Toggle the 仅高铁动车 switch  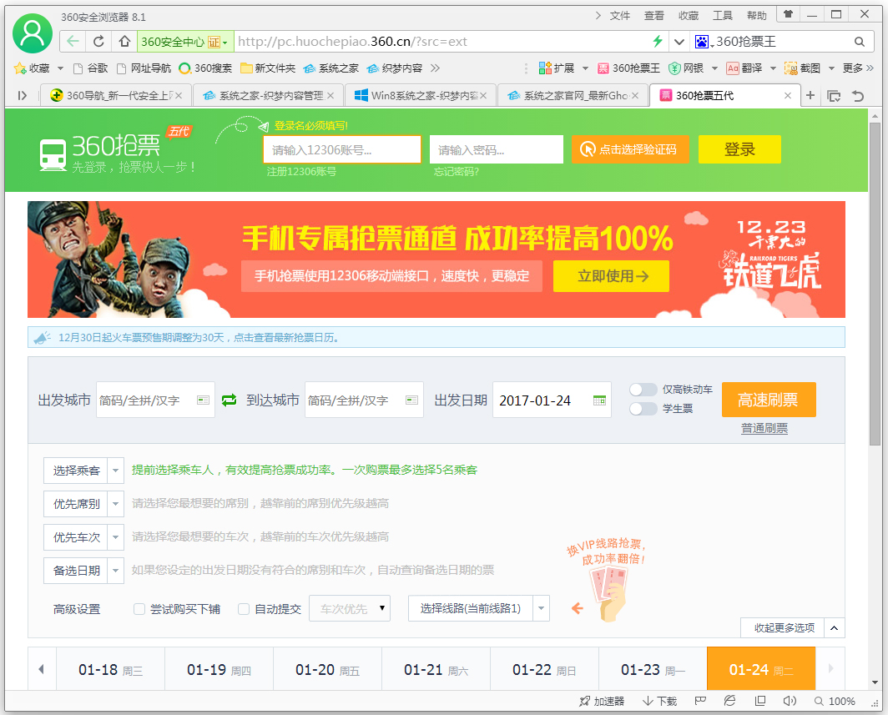coord(643,390)
